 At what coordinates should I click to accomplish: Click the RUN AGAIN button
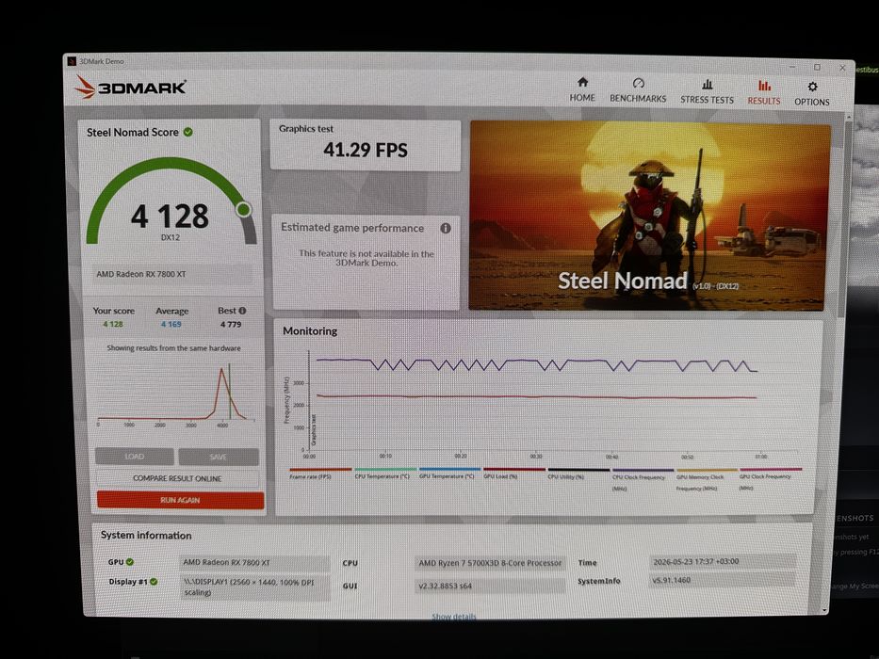pos(180,500)
